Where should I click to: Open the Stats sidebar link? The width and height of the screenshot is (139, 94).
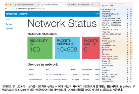coord(7,19)
